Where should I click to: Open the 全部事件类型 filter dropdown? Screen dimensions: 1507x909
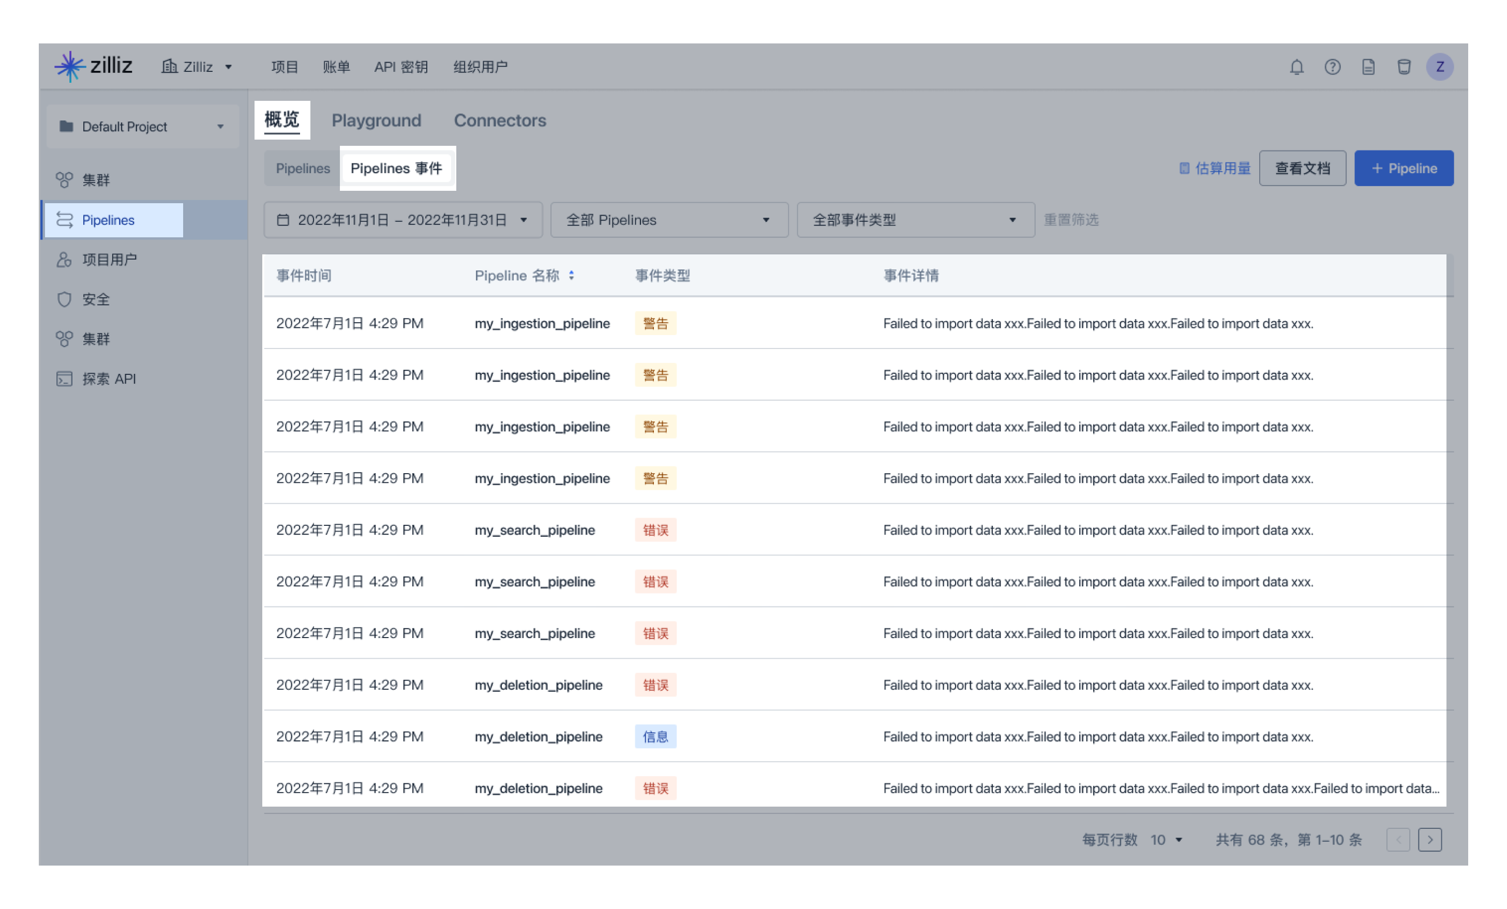(916, 219)
